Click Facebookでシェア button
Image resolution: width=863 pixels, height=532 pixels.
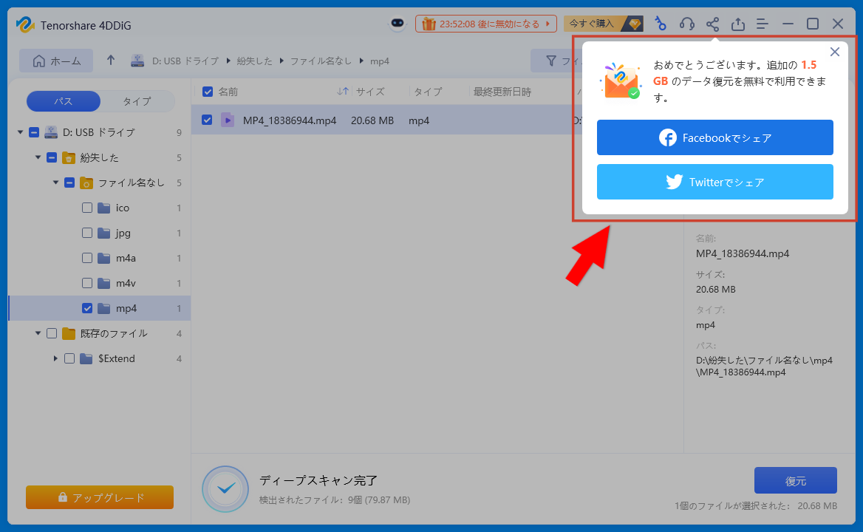(x=715, y=137)
